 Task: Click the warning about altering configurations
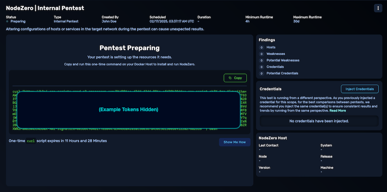(x=105, y=29)
